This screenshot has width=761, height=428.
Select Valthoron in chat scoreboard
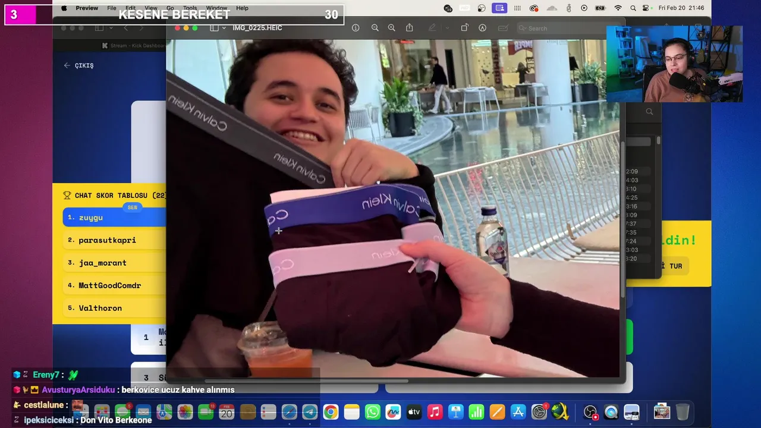114,308
